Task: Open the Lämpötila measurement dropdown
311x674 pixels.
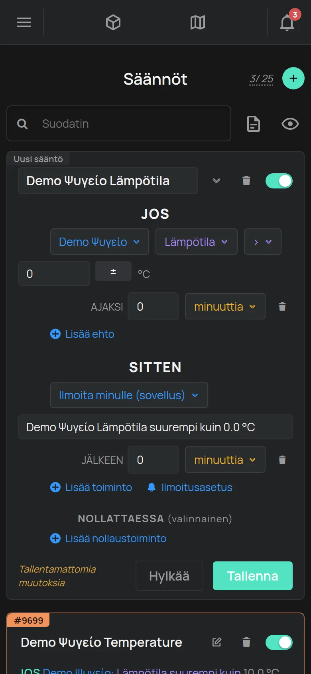Action: coord(197,242)
